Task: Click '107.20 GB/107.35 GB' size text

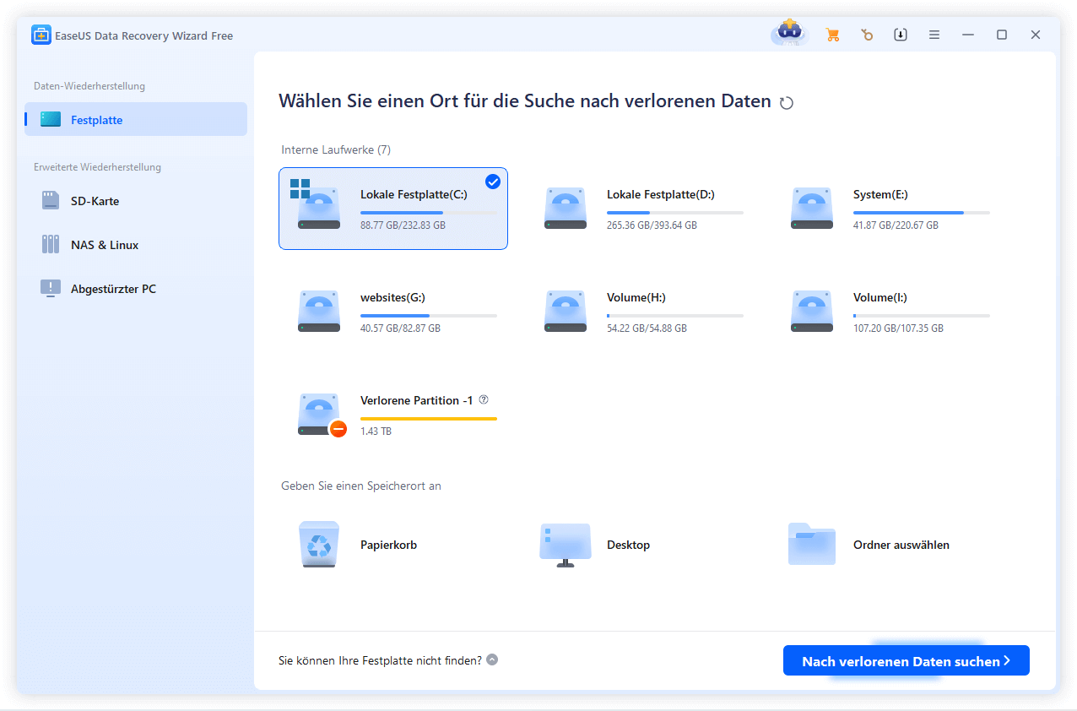Action: pyautogui.click(x=898, y=328)
